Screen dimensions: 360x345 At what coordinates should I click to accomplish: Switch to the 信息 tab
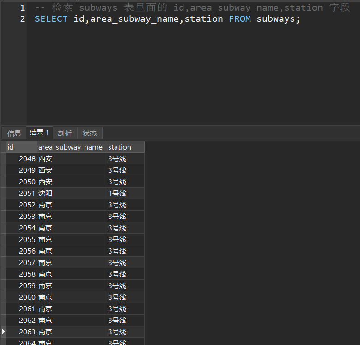[x=14, y=133]
